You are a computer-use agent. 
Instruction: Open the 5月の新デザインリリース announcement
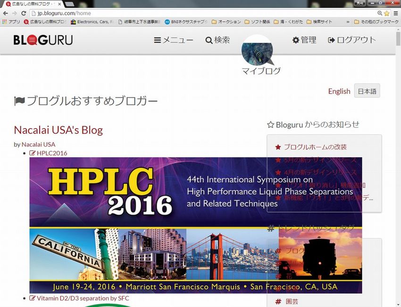tap(320, 160)
